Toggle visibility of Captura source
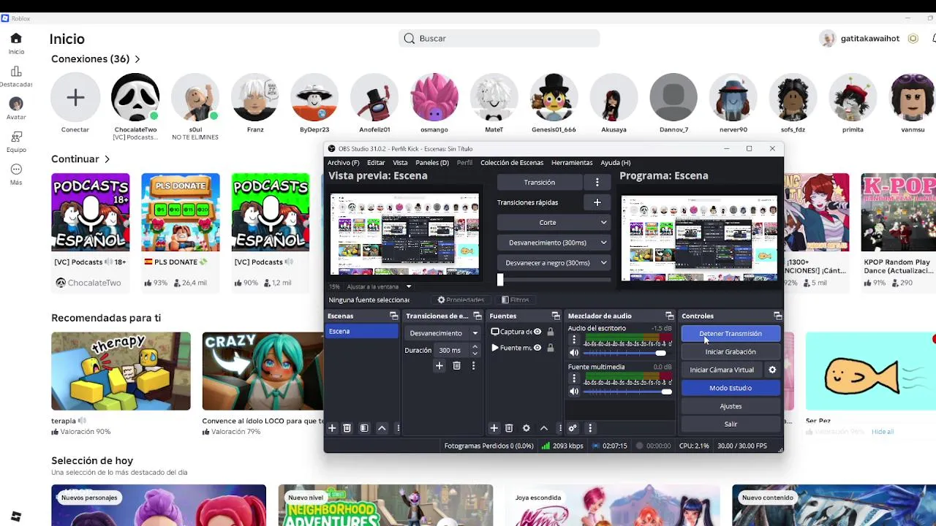This screenshot has height=526, width=936. pyautogui.click(x=537, y=332)
